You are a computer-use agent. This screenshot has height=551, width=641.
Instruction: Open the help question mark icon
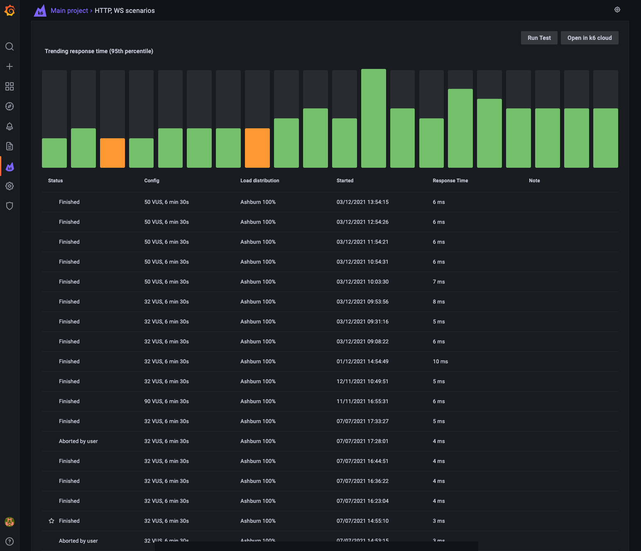10,541
